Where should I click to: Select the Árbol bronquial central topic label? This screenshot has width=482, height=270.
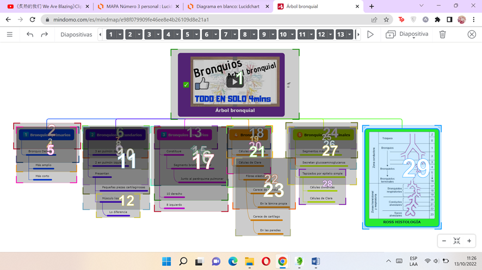pos(235,110)
